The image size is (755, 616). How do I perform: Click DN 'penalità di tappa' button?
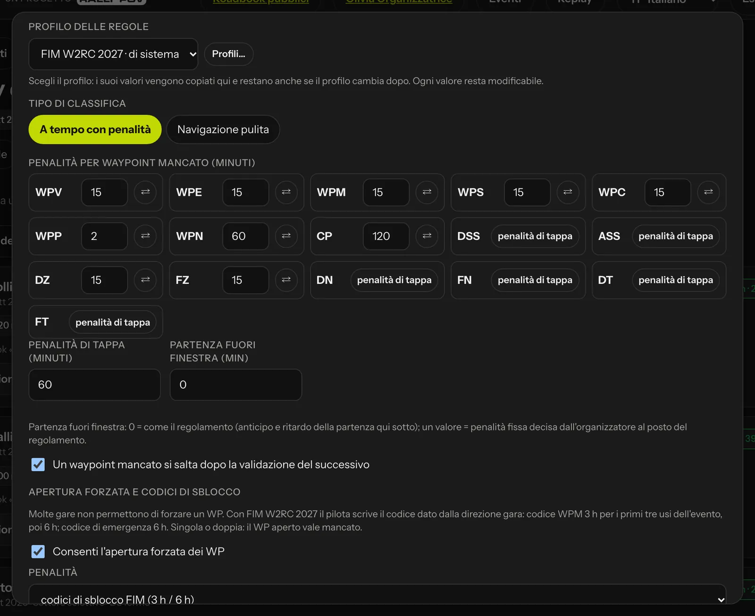[x=394, y=280]
